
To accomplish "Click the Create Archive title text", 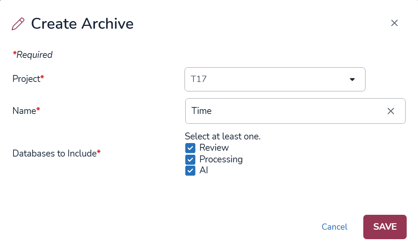I will pos(82,24).
